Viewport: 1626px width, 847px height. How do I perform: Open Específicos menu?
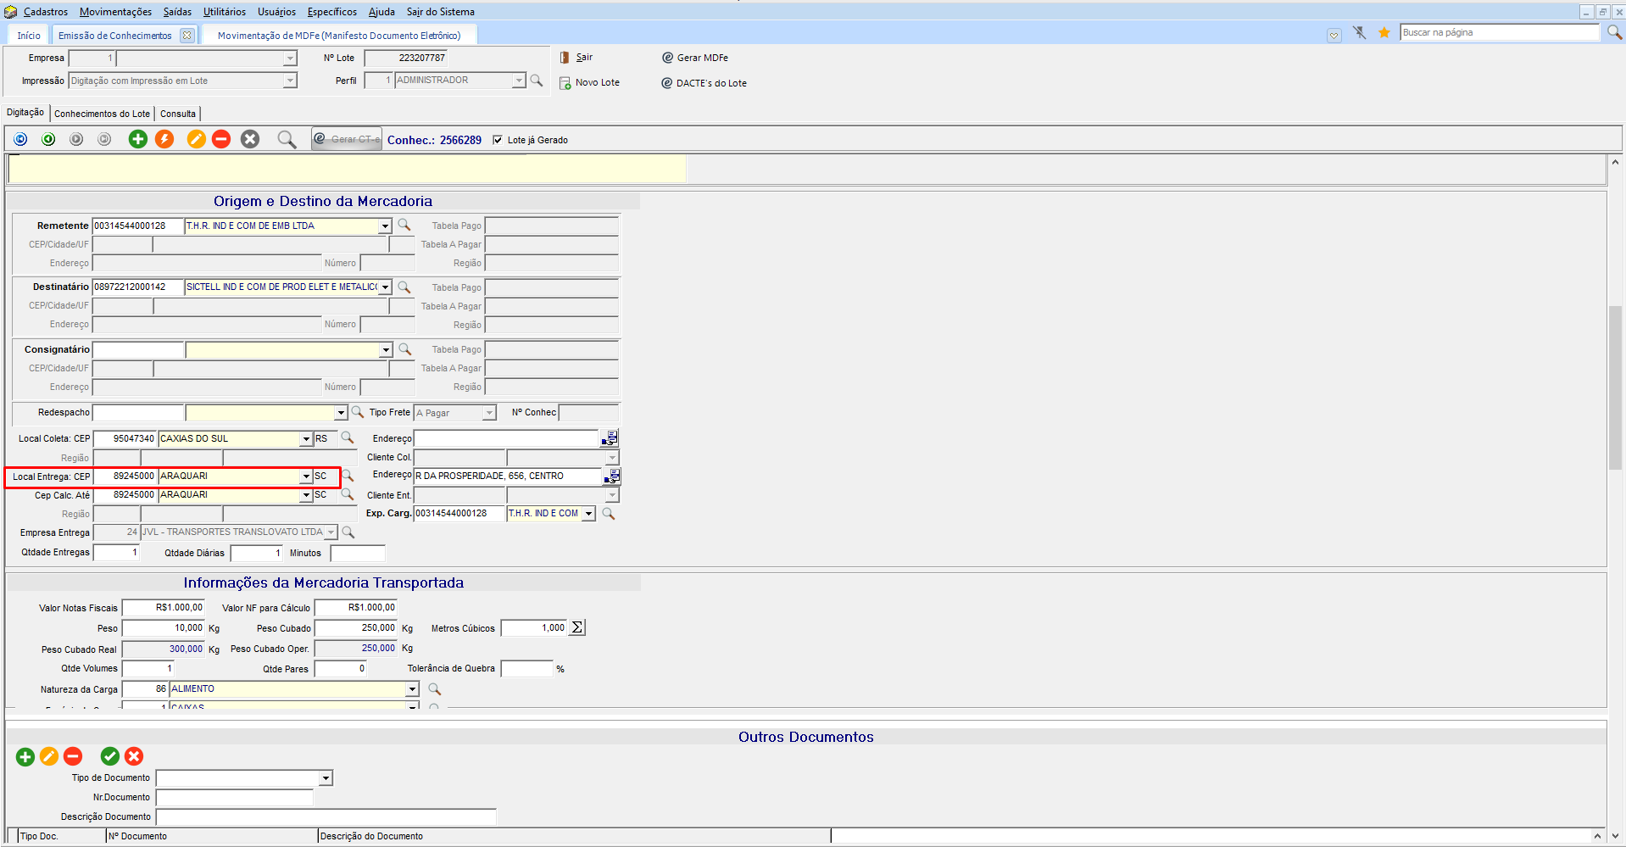click(332, 12)
